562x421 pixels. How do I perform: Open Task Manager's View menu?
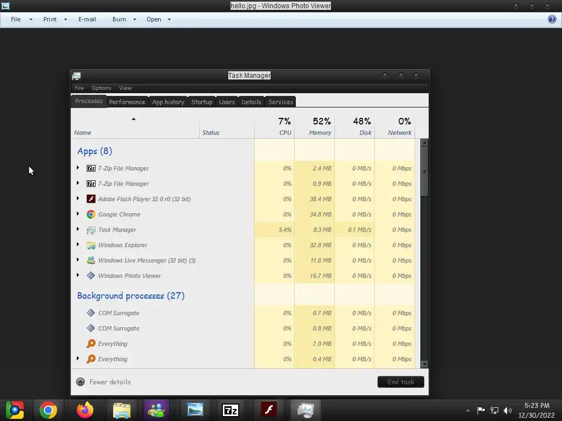(125, 88)
